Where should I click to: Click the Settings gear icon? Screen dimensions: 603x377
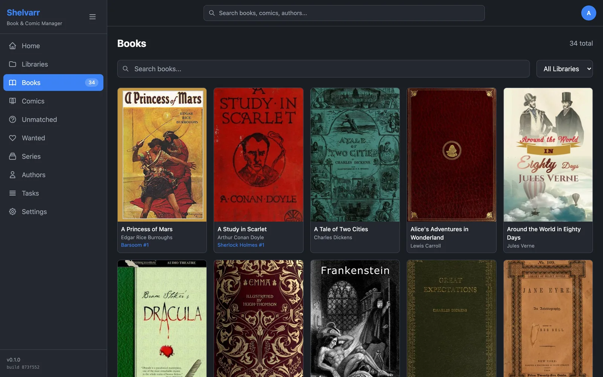click(12, 212)
